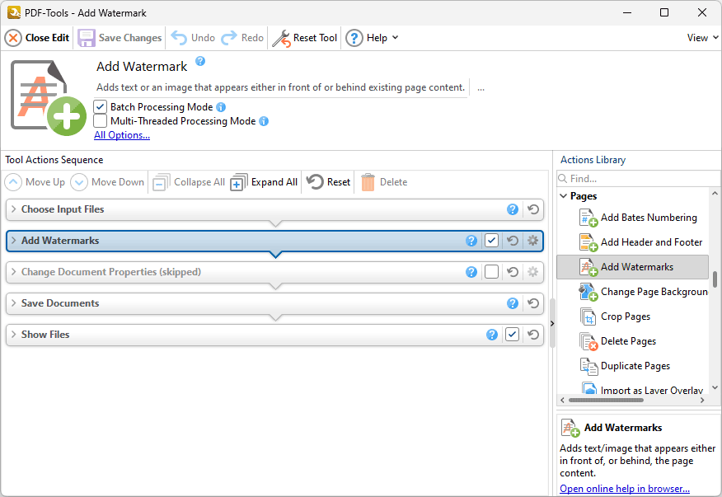The image size is (722, 497).
Task: Open Add Watermarks step settings gear
Action: [532, 241]
